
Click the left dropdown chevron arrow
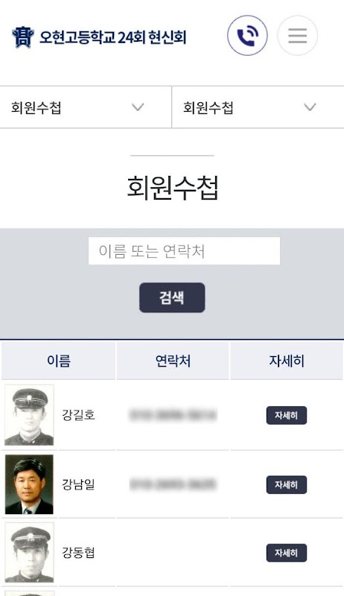[x=138, y=107]
